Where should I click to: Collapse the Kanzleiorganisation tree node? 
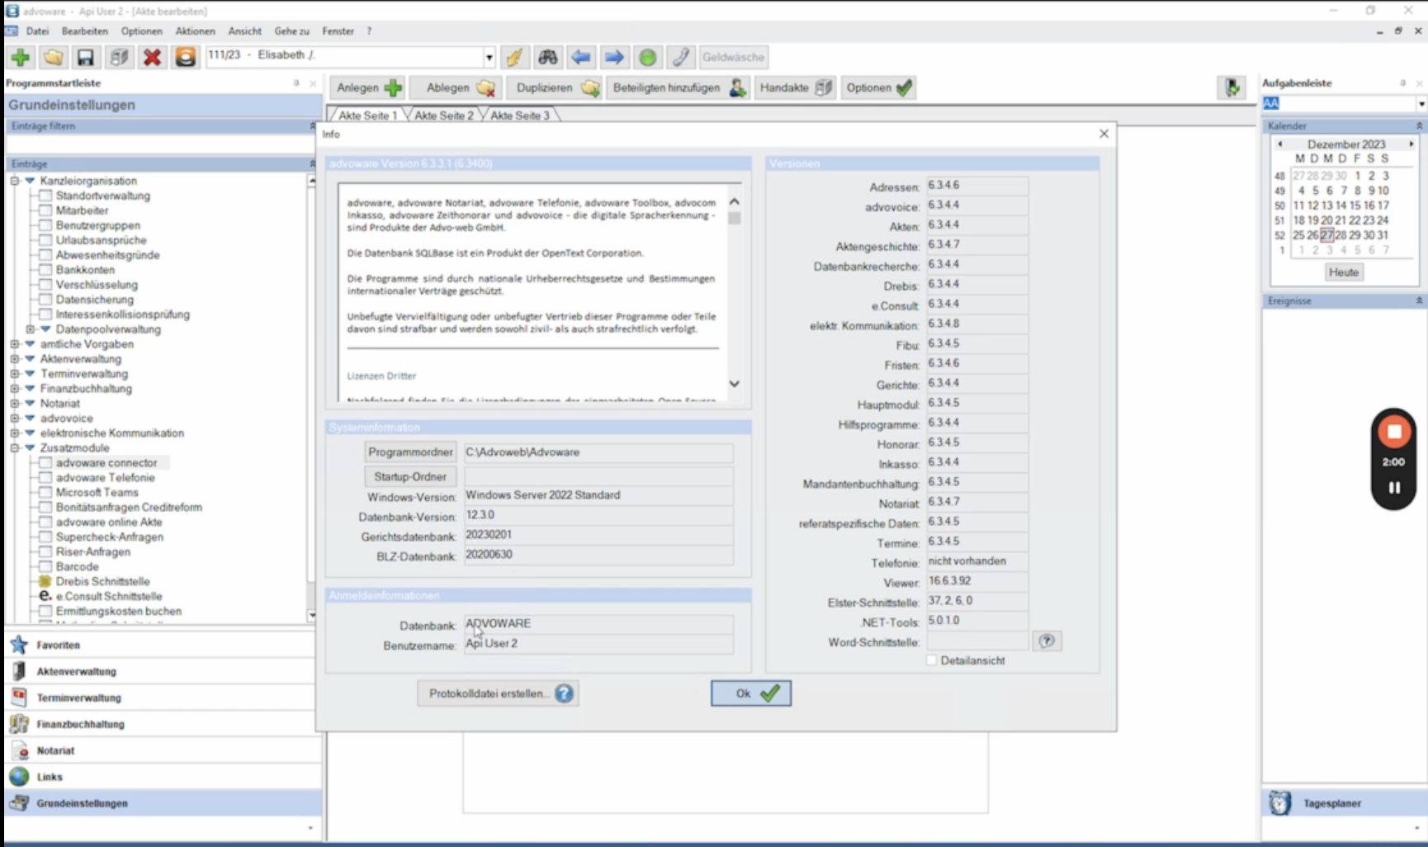point(15,181)
